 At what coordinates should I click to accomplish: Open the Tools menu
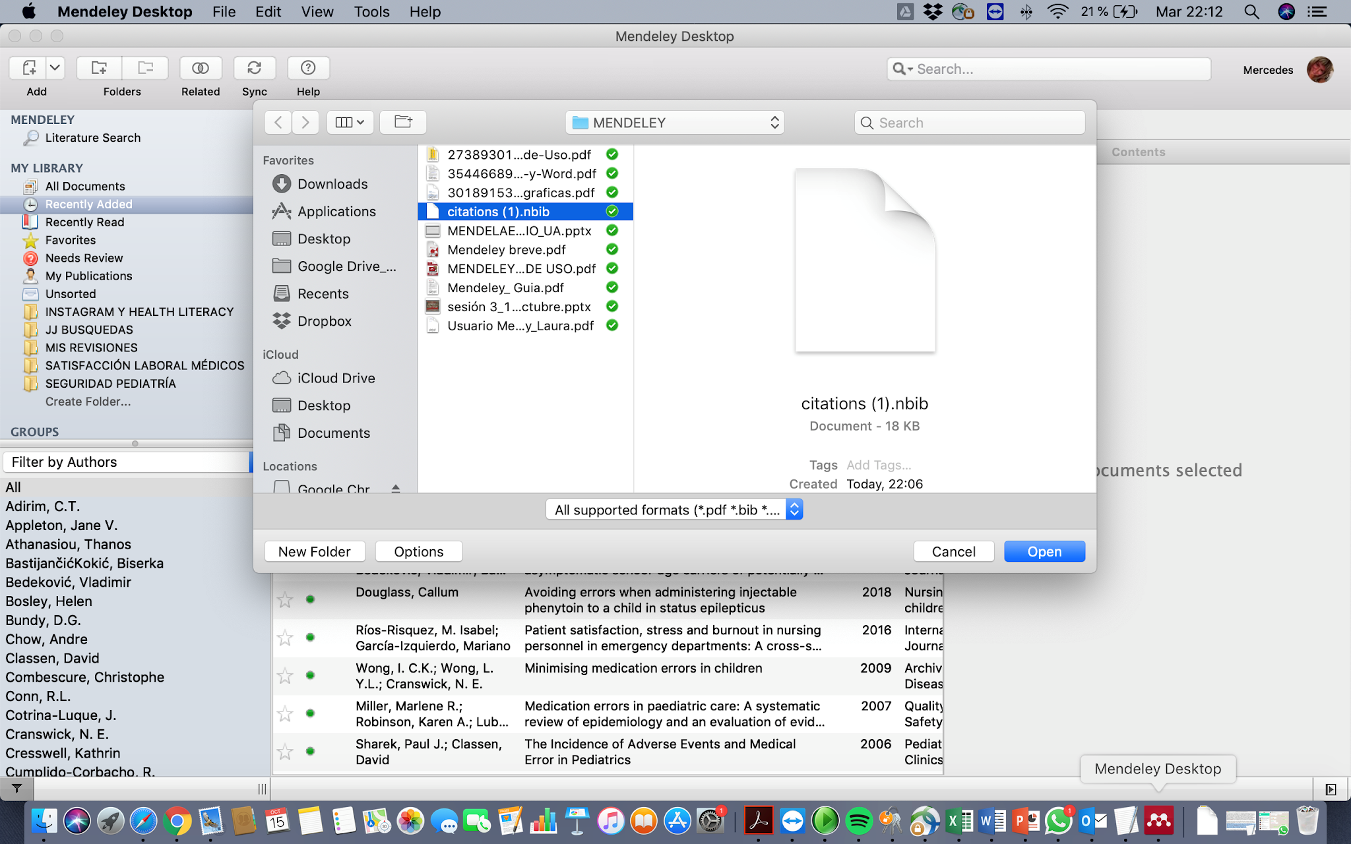pyautogui.click(x=371, y=12)
